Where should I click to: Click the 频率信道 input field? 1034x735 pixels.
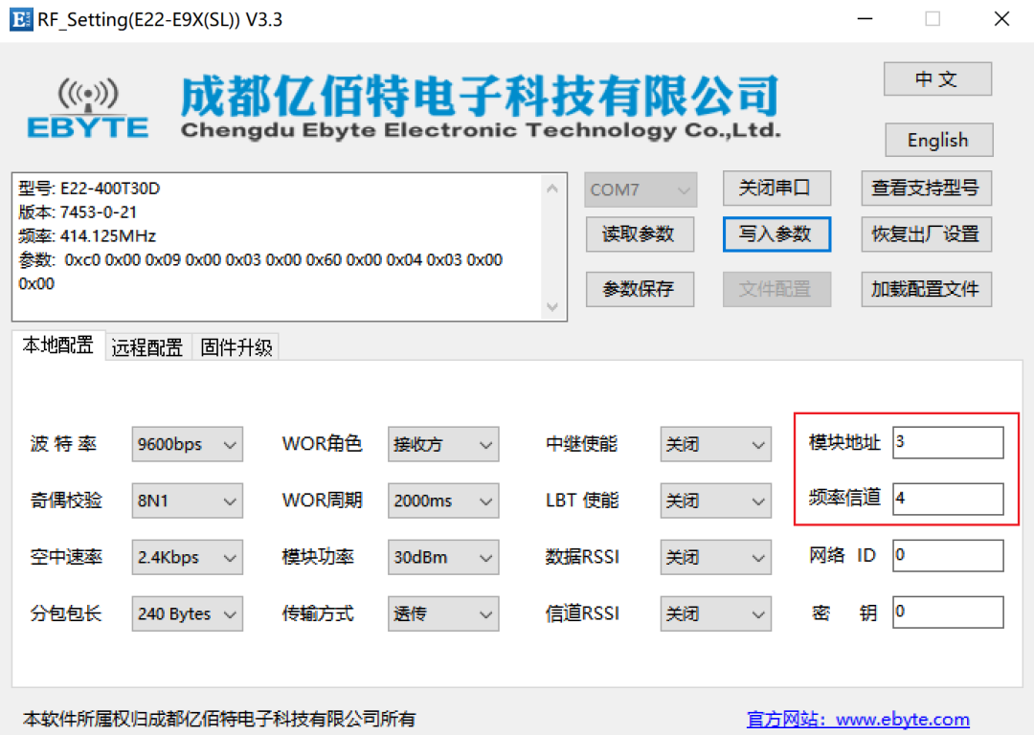948,499
